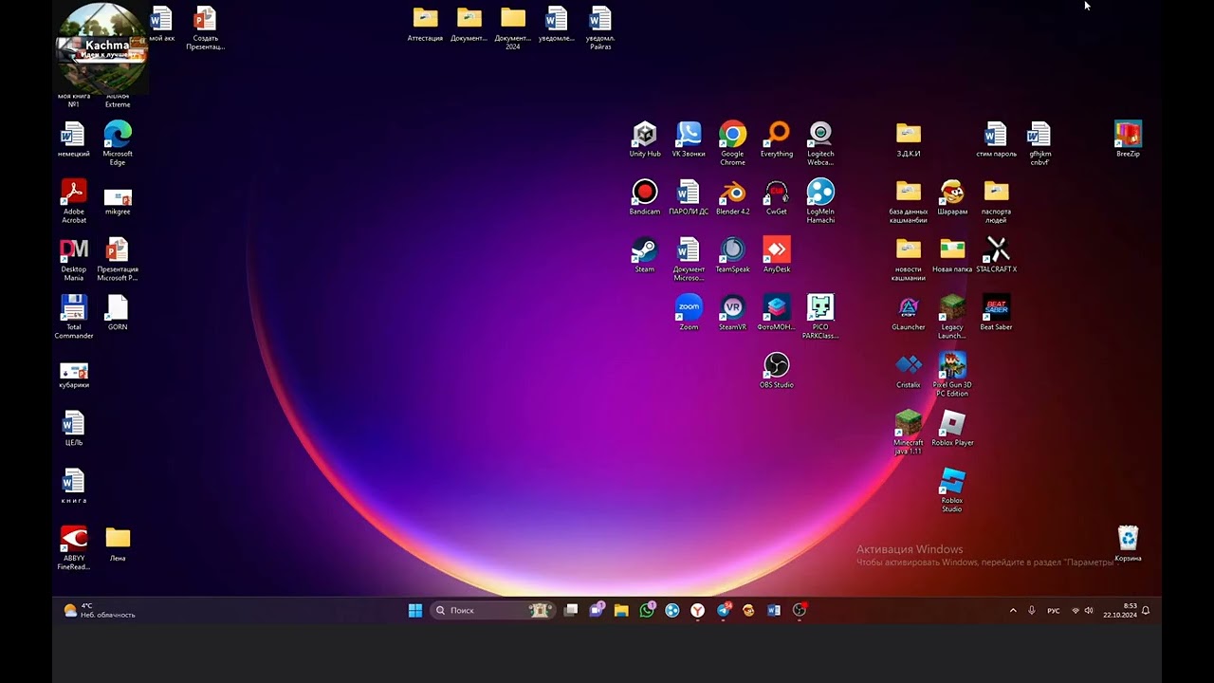Viewport: 1214px width, 683px height.
Task: Select the З.Д.К.И folder
Action: click(909, 139)
